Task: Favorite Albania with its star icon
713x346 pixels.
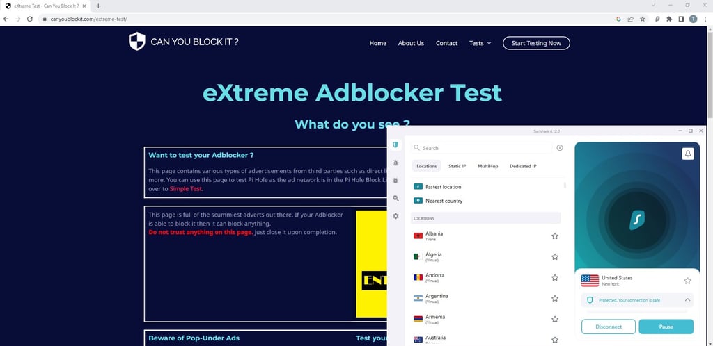Action: point(555,236)
